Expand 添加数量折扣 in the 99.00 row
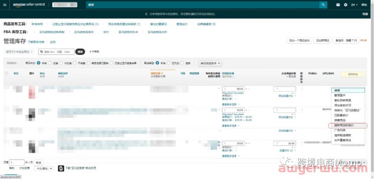The width and height of the screenshot is (374, 179). [287, 96]
